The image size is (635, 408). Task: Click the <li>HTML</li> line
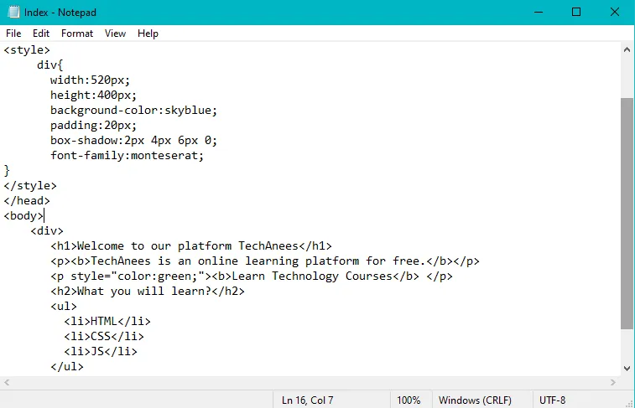[107, 322]
